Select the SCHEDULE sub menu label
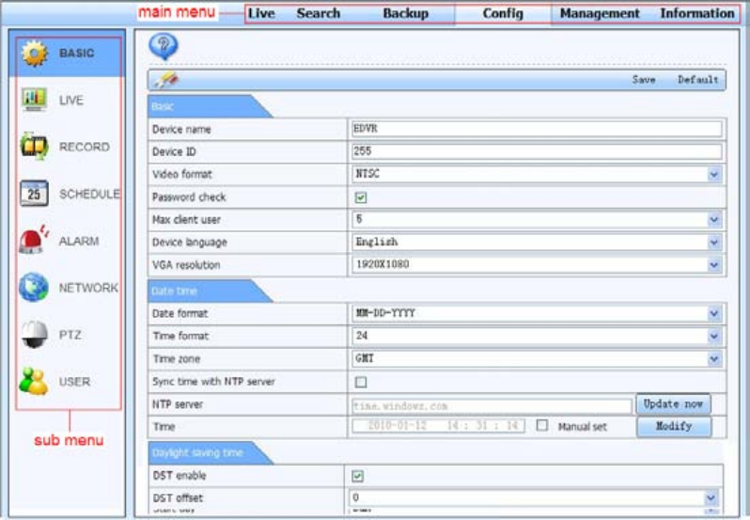 pyautogui.click(x=89, y=194)
